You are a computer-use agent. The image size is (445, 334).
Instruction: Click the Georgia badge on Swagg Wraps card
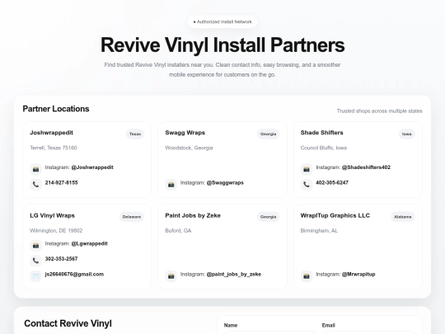[268, 134]
